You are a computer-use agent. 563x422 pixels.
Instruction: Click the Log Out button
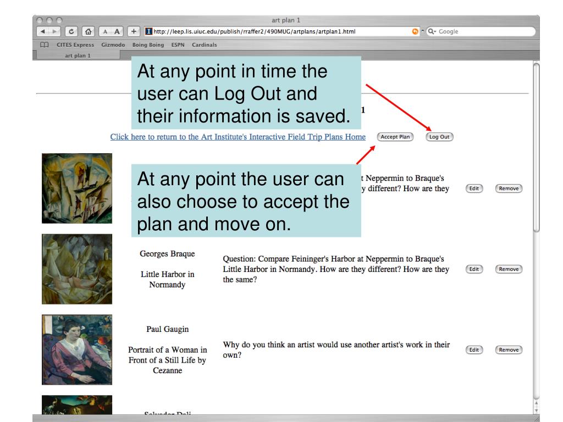point(439,137)
